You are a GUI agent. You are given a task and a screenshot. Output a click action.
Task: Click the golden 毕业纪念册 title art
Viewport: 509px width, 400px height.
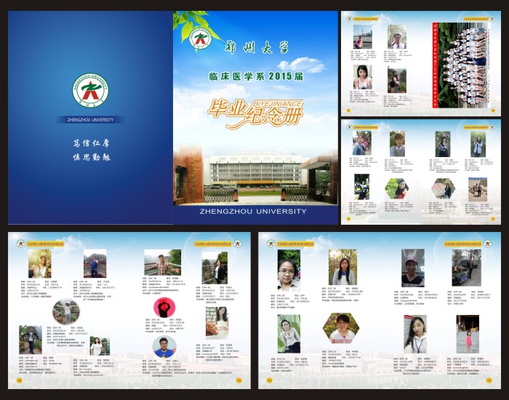click(255, 114)
